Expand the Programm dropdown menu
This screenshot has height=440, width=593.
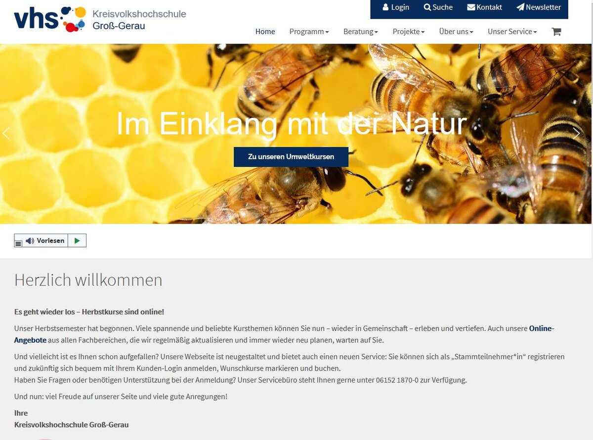pos(309,32)
